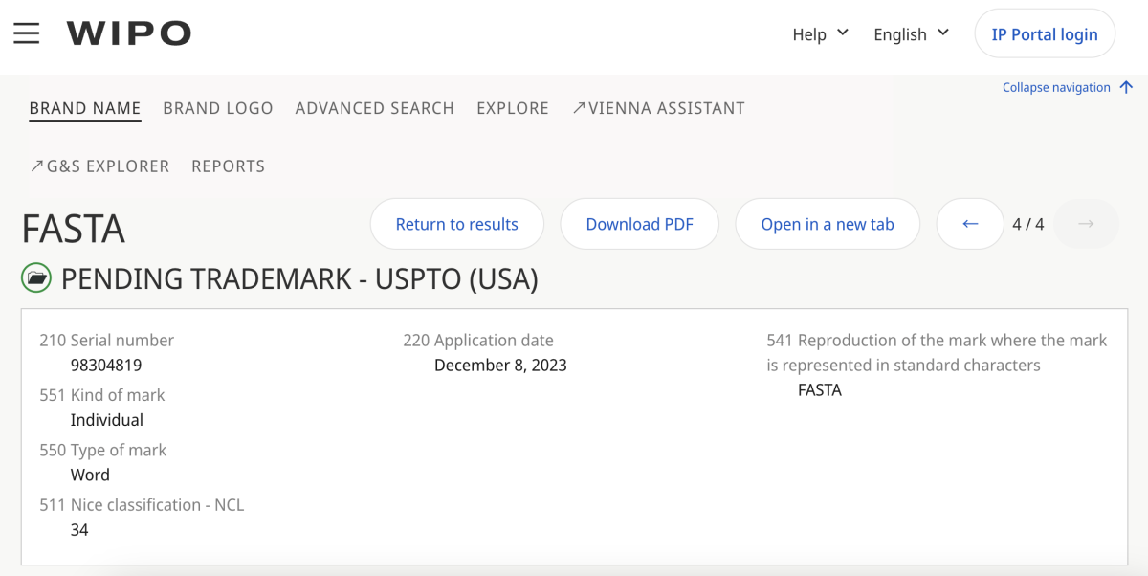The image size is (1148, 576).
Task: Click the 550 Type of mark label
Action: click(103, 450)
